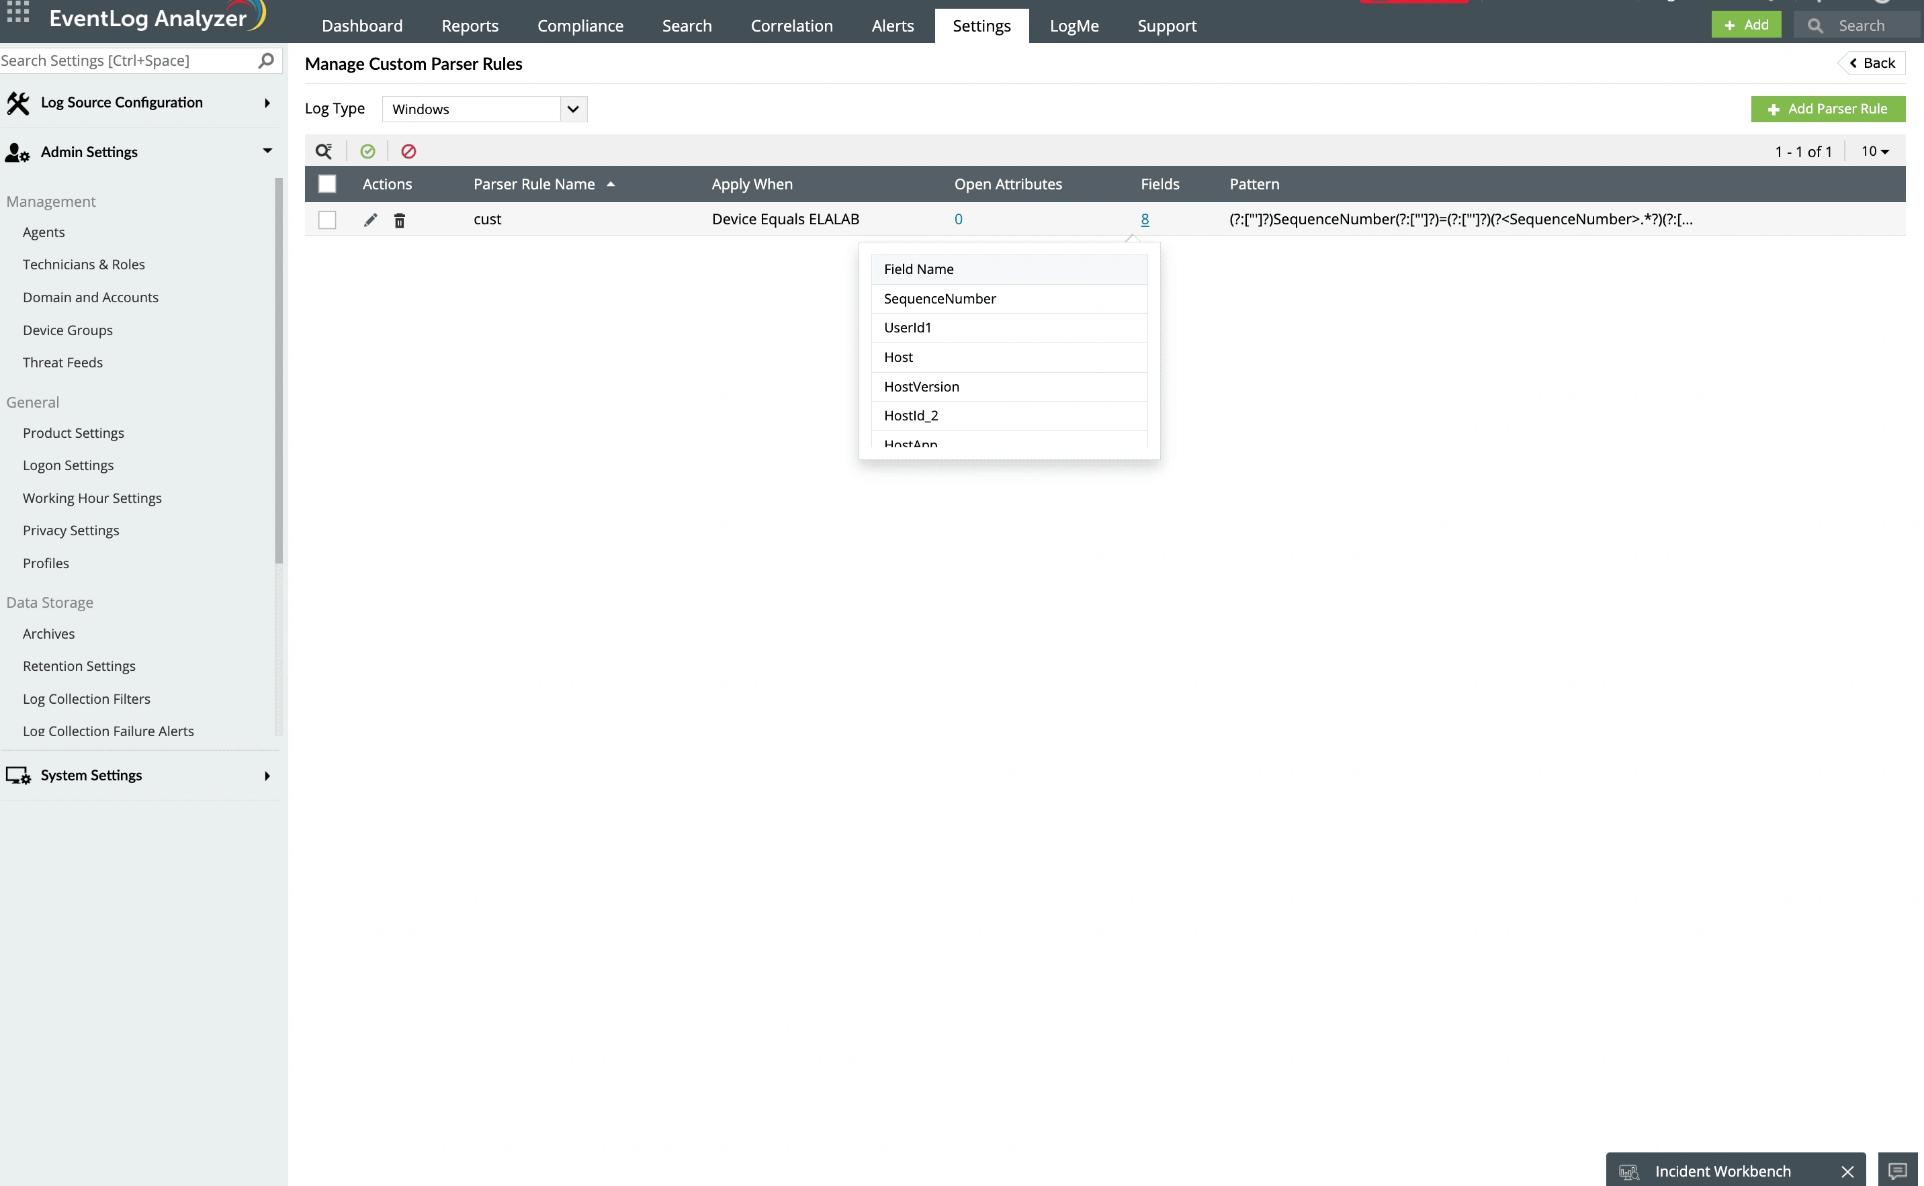
Task: Click the trash delete icon for cust rule
Action: click(x=400, y=220)
